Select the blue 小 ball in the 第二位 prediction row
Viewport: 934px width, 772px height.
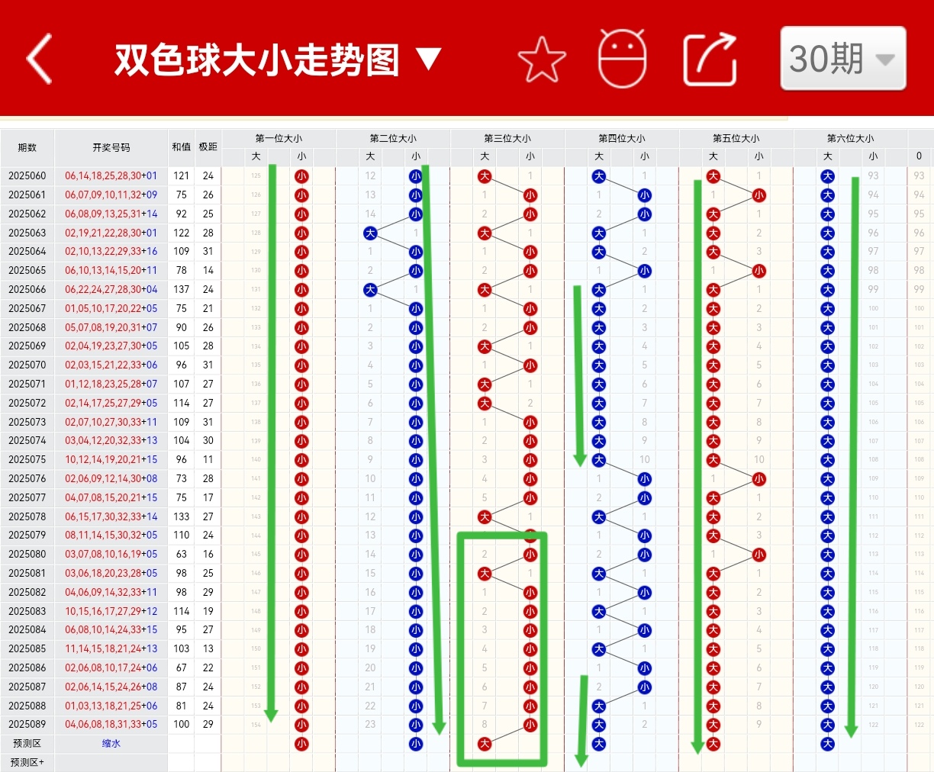tap(416, 742)
